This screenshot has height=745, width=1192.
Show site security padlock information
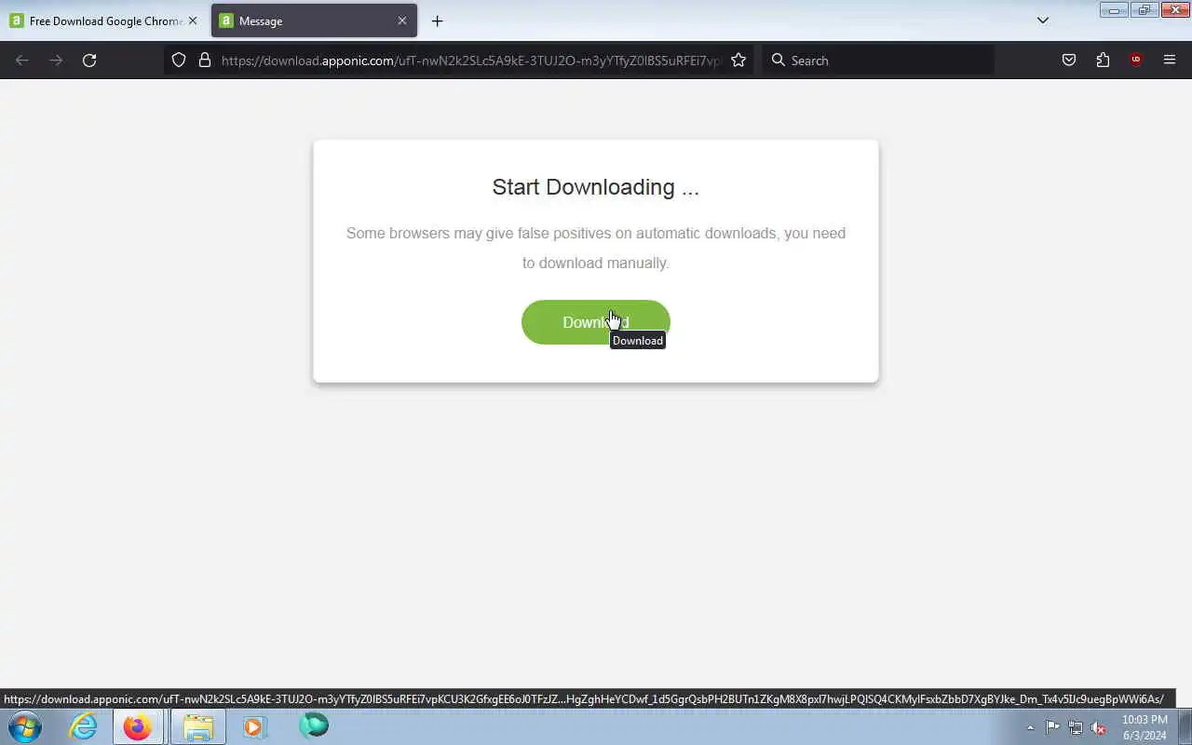(205, 61)
